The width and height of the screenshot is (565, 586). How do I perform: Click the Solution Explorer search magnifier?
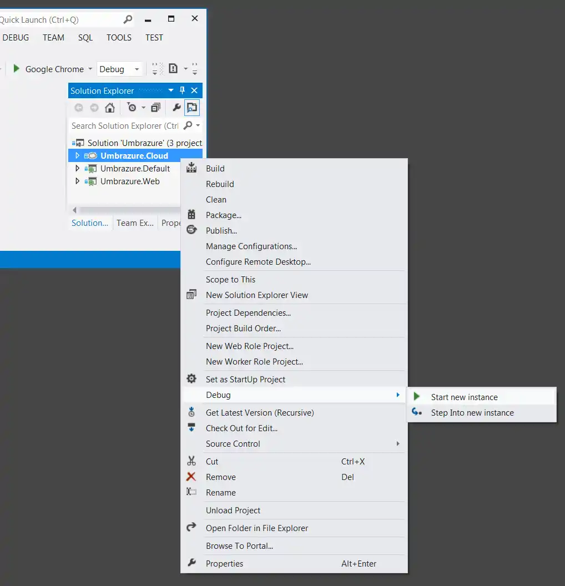point(188,125)
